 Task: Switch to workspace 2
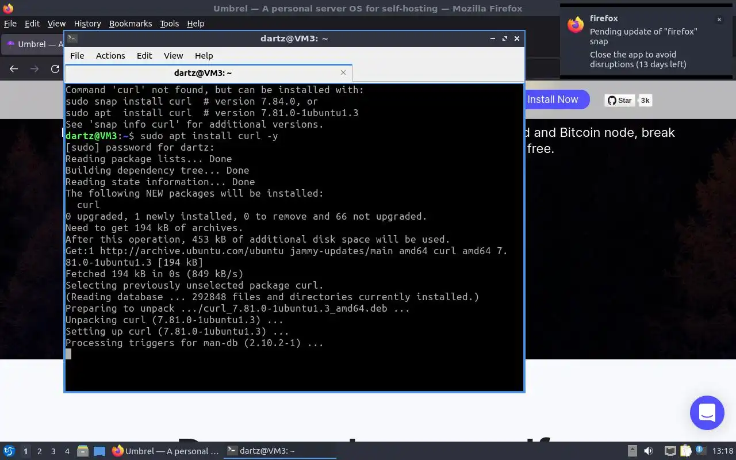click(x=39, y=451)
